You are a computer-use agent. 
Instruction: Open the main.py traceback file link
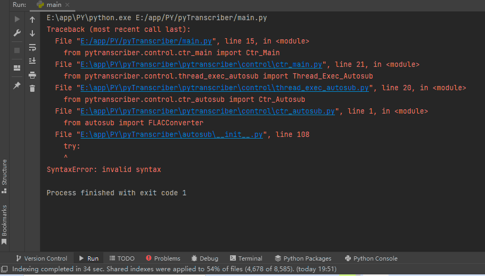(x=146, y=41)
